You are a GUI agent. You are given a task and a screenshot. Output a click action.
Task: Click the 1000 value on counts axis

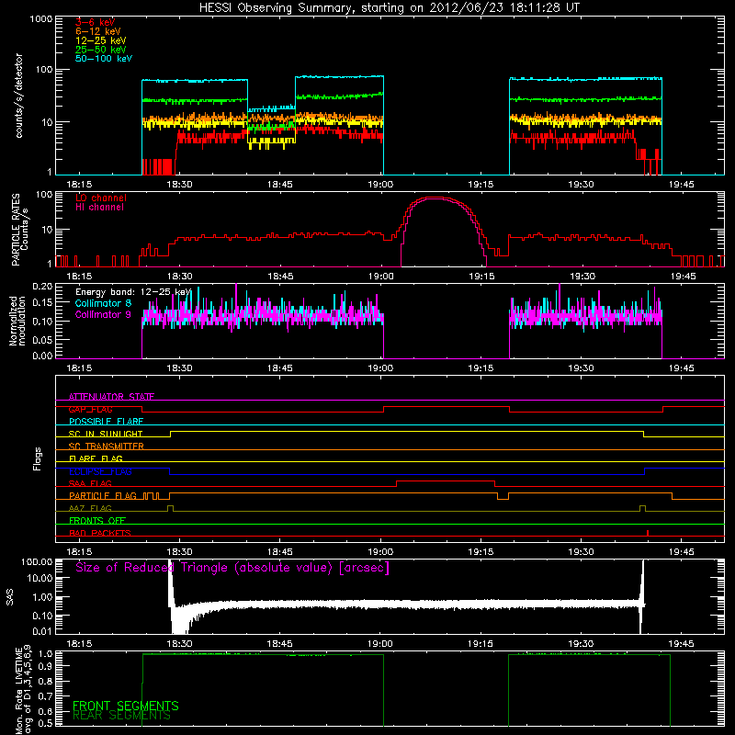pyautogui.click(x=41, y=19)
